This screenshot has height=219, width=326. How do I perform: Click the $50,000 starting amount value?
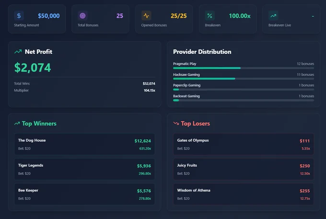coord(48,16)
